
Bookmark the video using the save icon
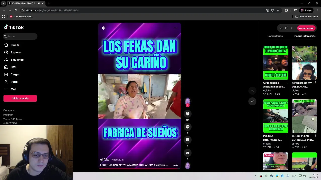[x=187, y=140]
